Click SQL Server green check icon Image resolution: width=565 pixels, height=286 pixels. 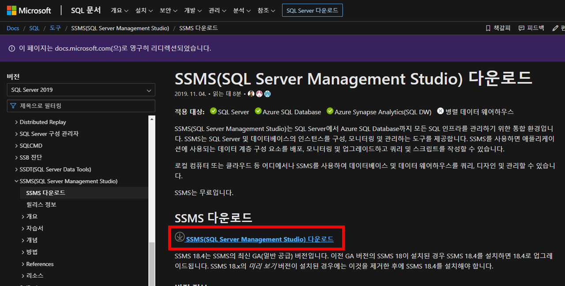pos(213,111)
